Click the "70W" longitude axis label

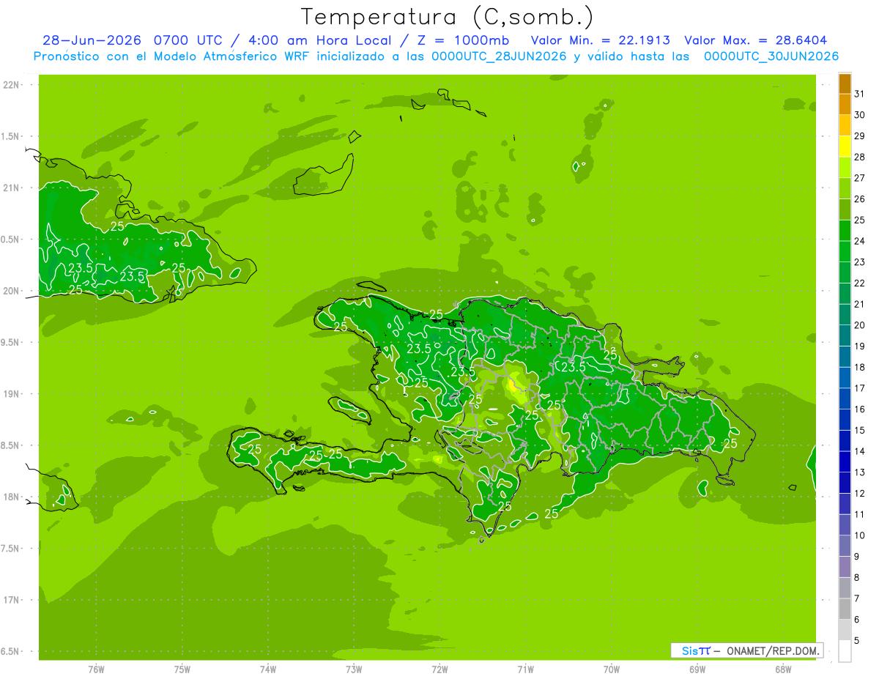point(612,669)
